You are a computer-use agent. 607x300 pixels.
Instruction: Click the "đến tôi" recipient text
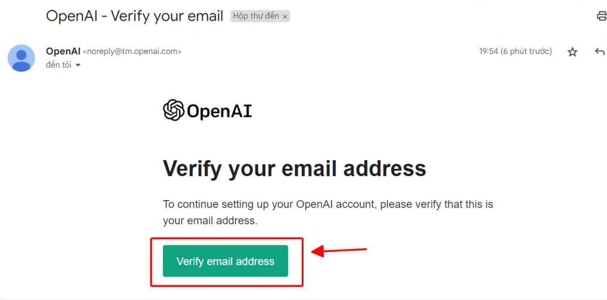pyautogui.click(x=59, y=65)
